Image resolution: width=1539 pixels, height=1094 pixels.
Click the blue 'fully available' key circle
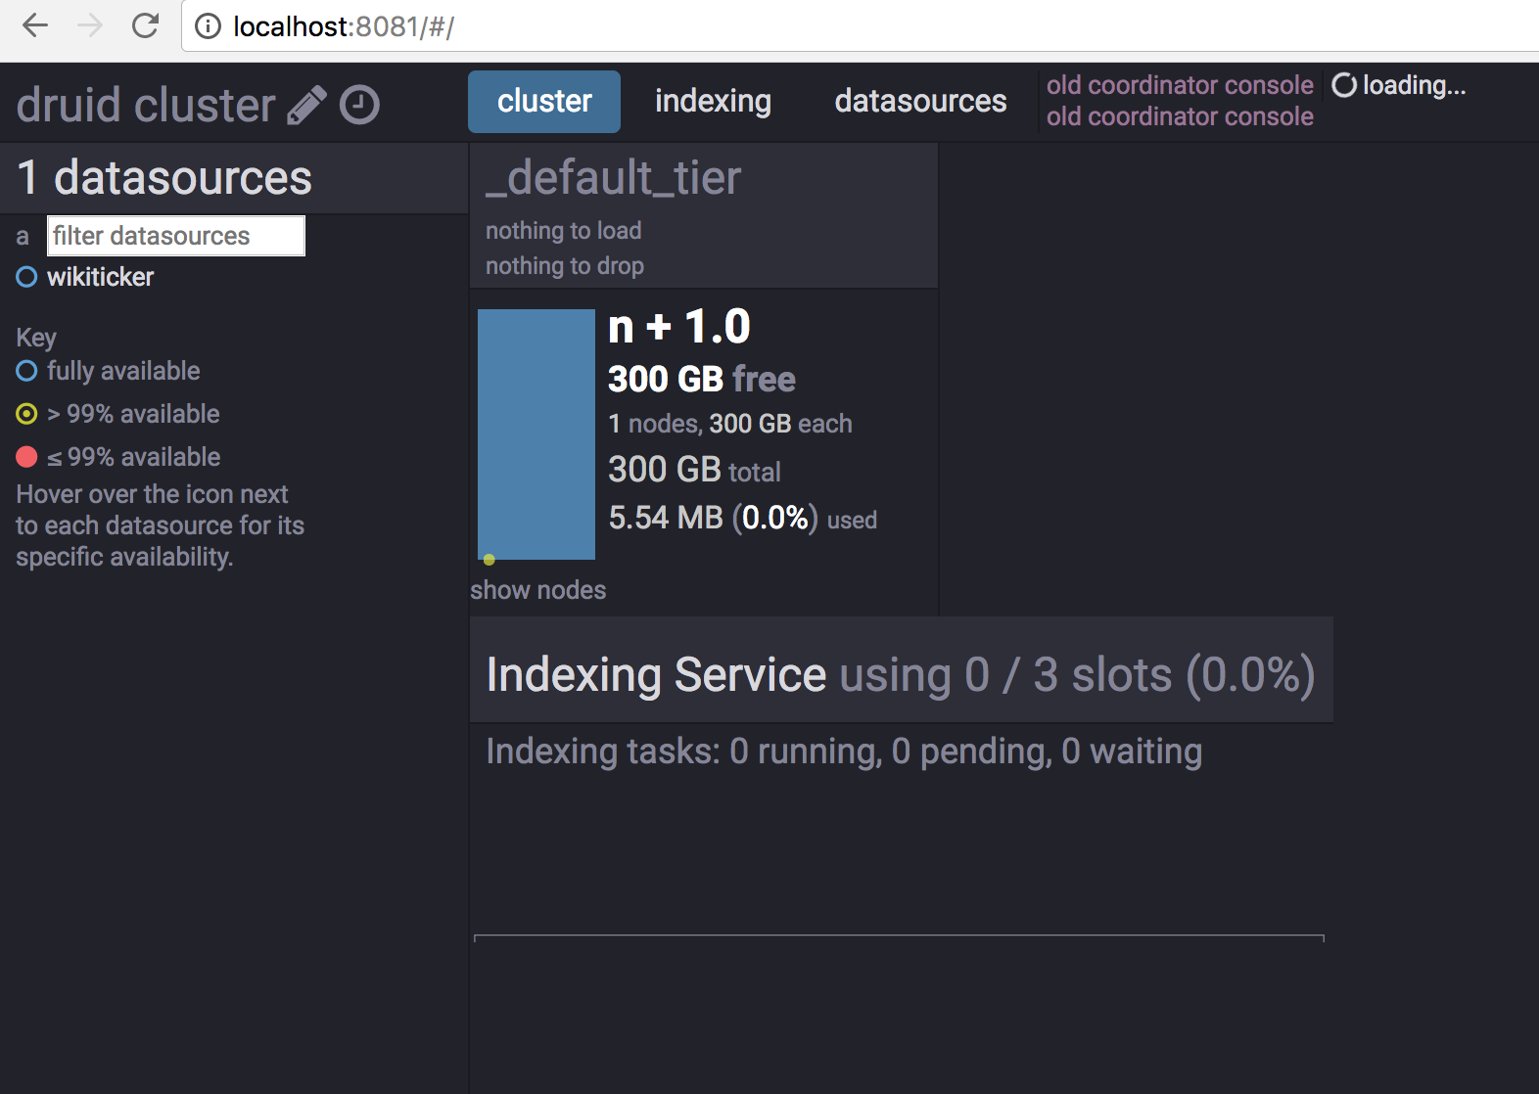(x=26, y=371)
